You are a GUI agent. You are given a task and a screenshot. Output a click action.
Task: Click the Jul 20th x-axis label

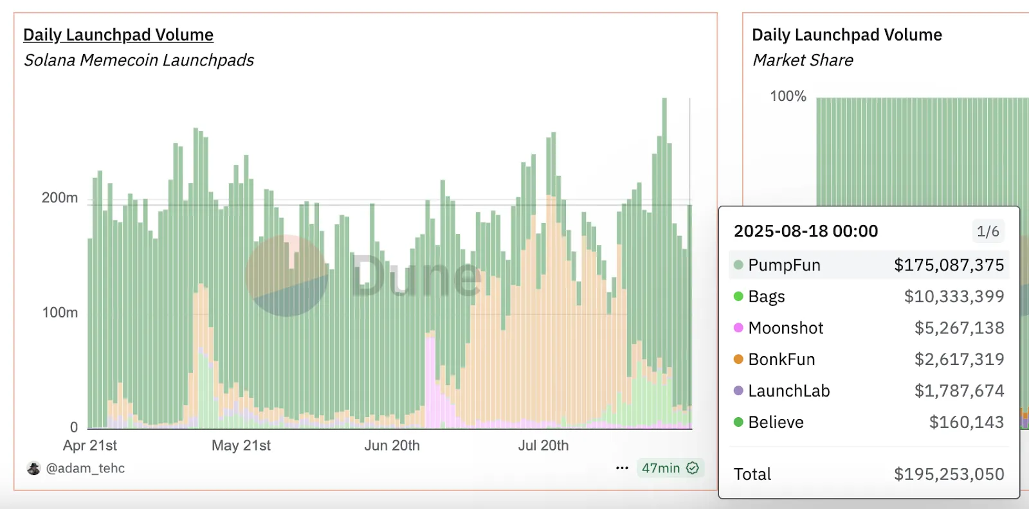tap(543, 445)
